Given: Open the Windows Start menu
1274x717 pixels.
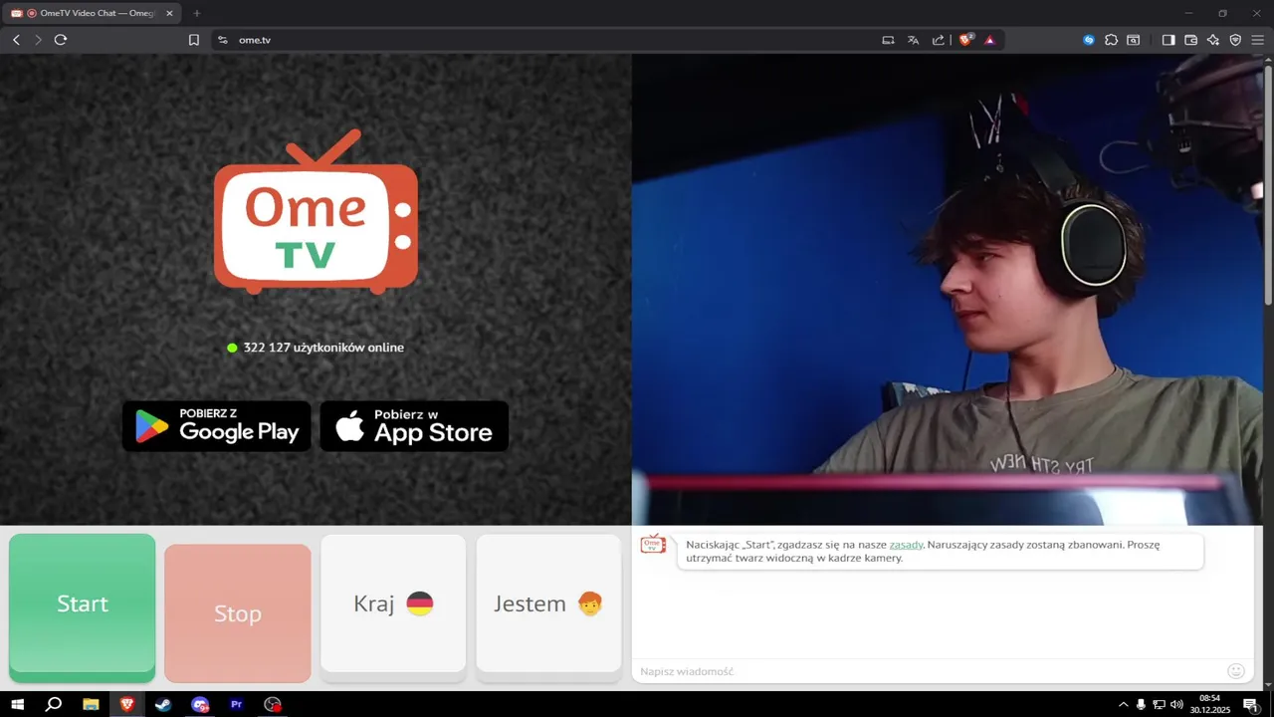Looking at the screenshot, I should click(17, 704).
